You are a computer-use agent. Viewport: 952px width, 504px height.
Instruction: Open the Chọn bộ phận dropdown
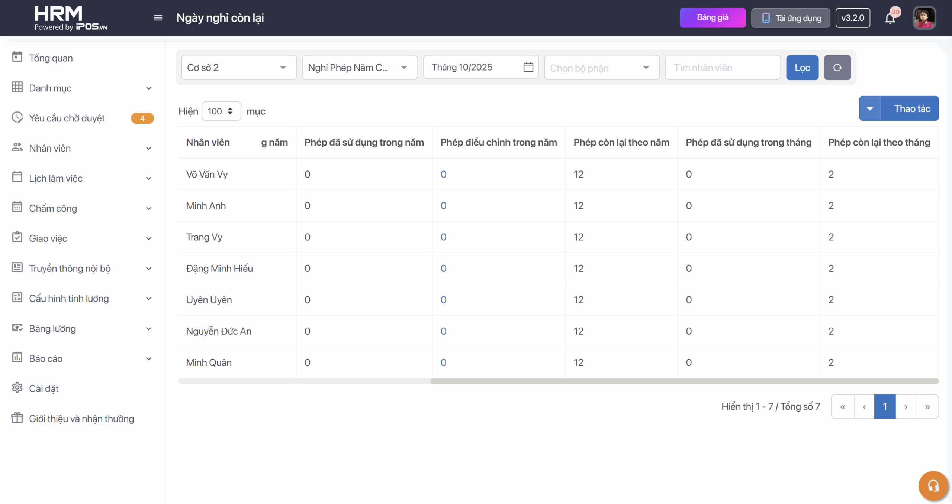point(602,68)
